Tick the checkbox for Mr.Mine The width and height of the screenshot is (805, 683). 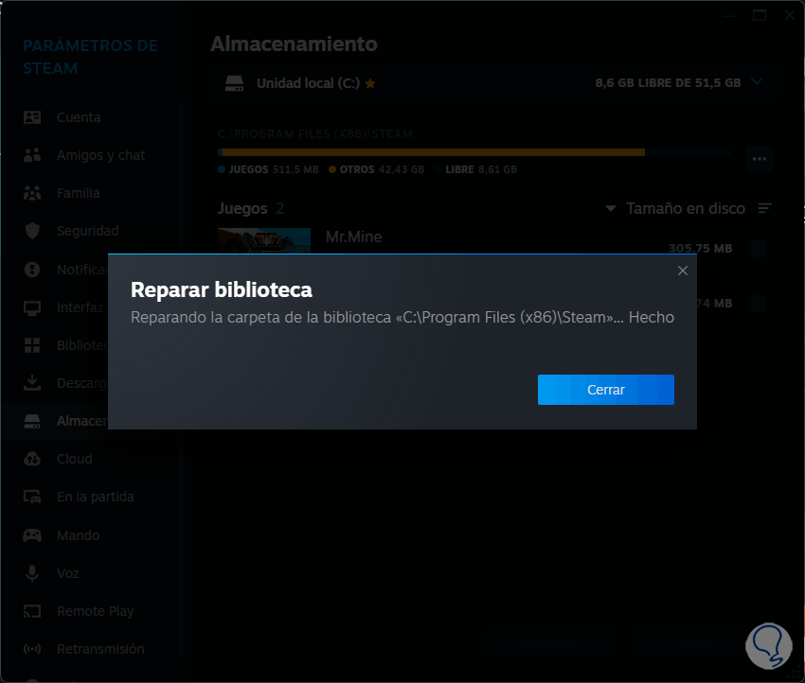757,248
